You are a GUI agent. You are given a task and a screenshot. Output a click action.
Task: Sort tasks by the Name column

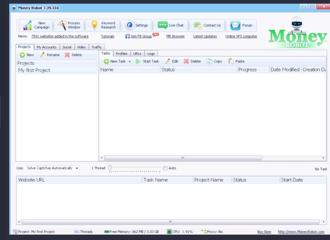tap(130, 70)
